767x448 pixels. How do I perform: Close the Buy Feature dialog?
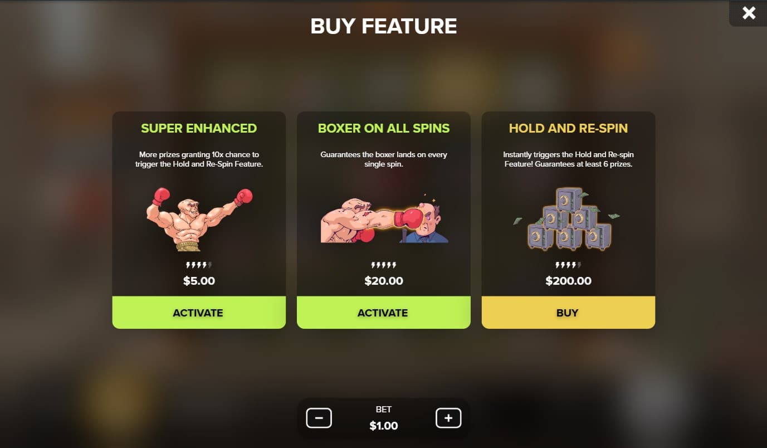(749, 13)
